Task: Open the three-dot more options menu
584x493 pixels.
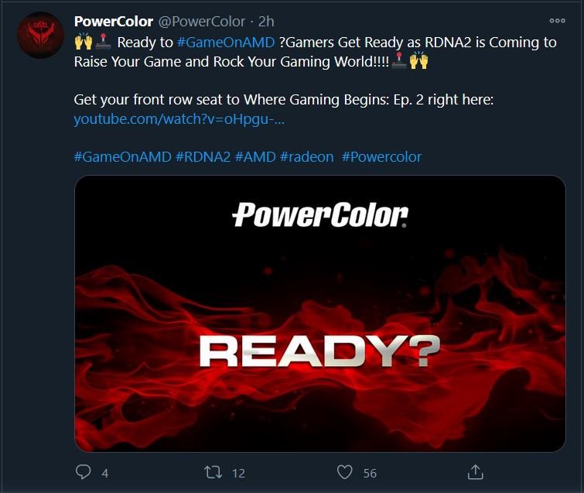Action: [557, 21]
